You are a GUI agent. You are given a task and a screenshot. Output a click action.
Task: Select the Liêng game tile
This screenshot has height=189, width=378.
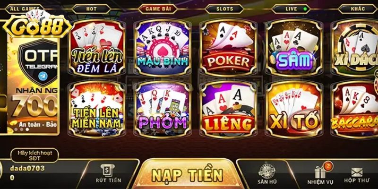228,110
